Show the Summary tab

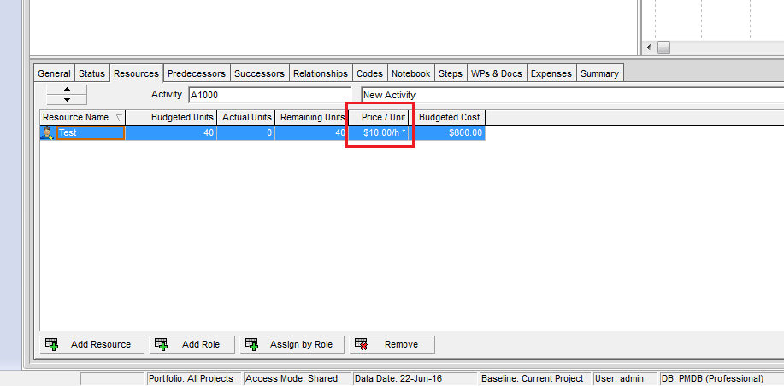pyautogui.click(x=599, y=73)
